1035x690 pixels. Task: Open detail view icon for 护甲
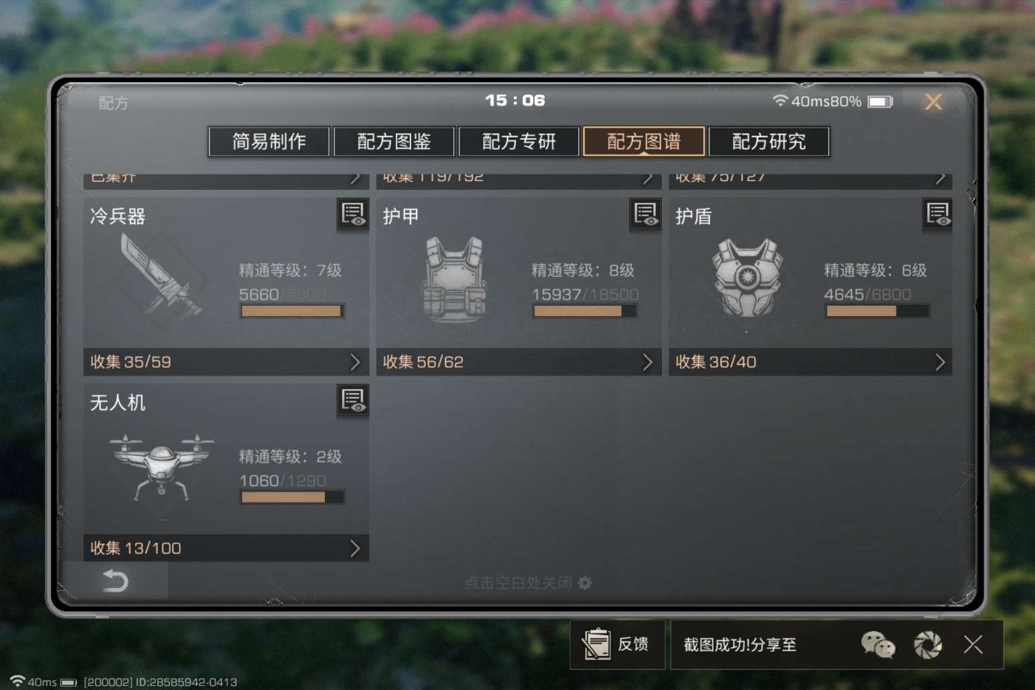(645, 214)
